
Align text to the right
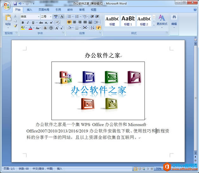80,22
